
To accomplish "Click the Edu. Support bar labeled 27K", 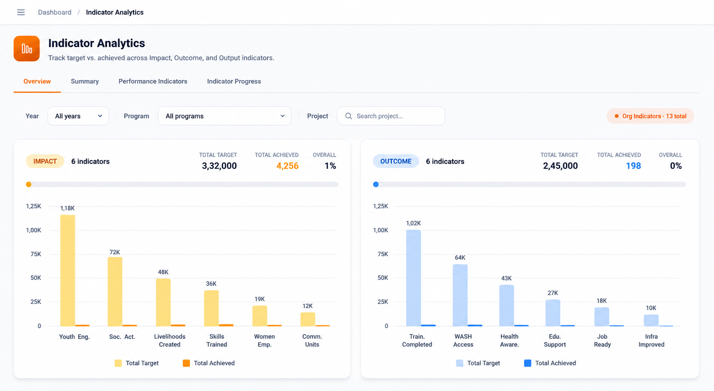I will [553, 313].
